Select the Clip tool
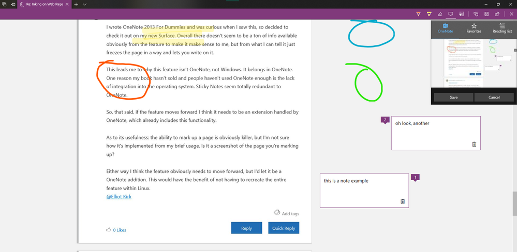Screen dimensions: 517x252 [x=462, y=14]
